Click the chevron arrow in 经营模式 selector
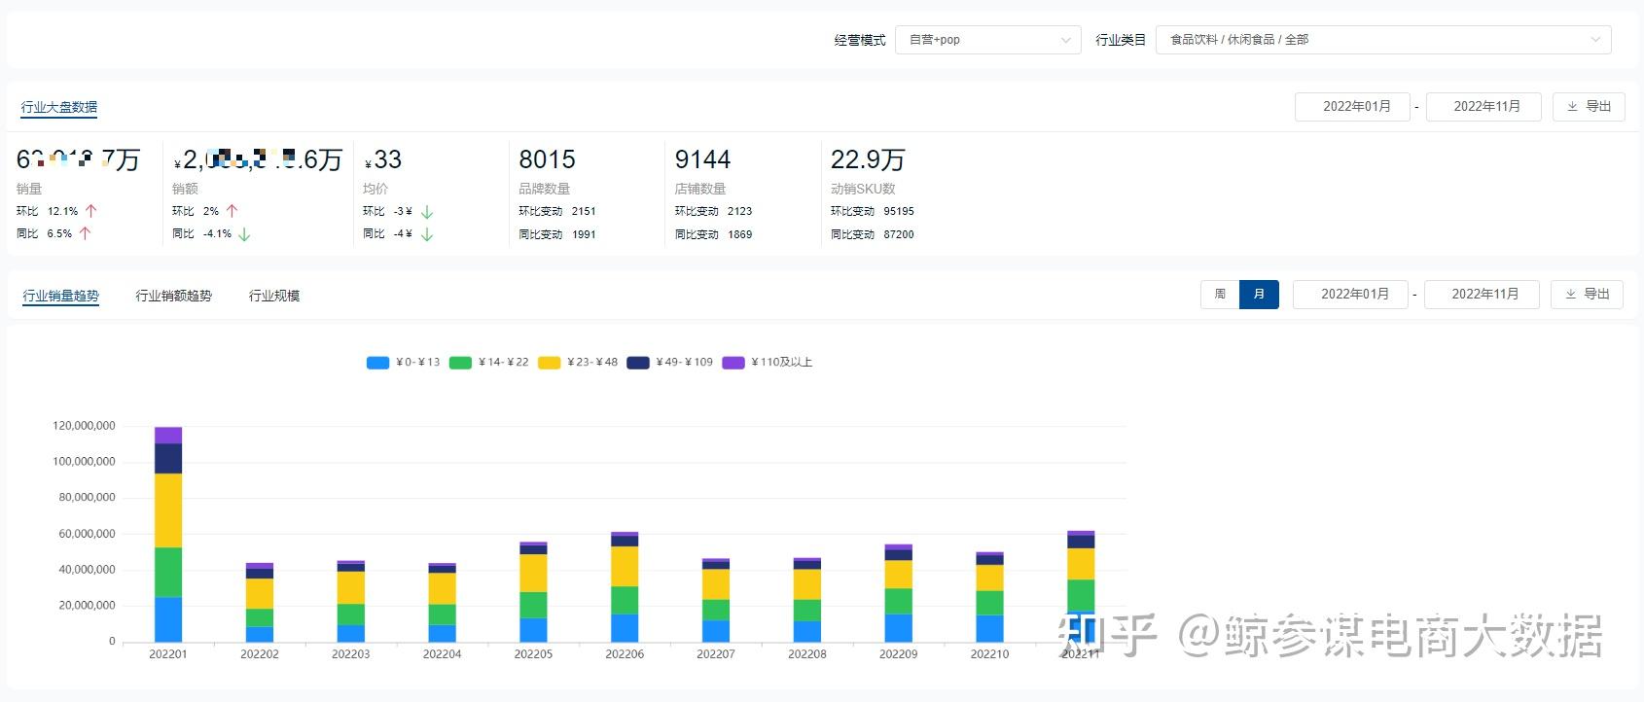Image resolution: width=1644 pixels, height=702 pixels. (x=1065, y=40)
